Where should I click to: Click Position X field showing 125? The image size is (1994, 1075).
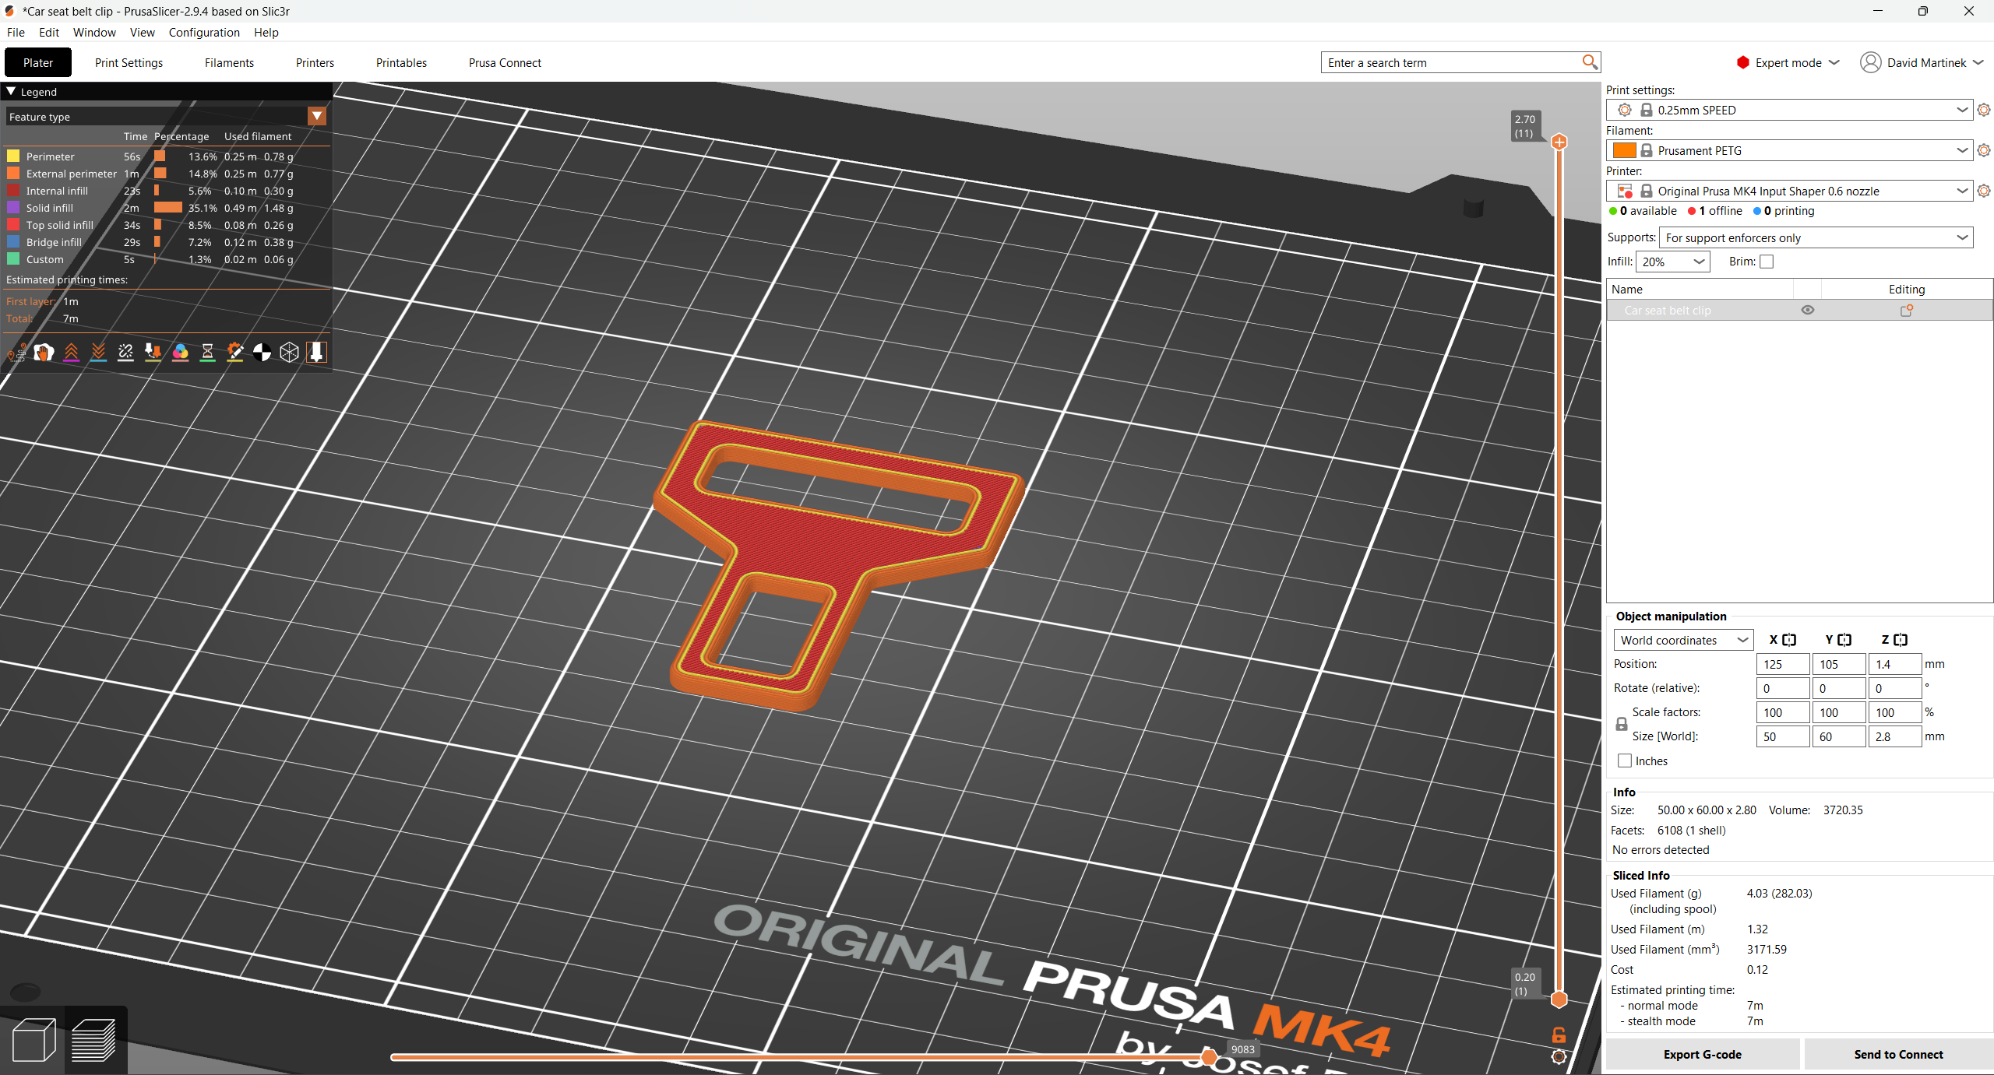point(1783,664)
